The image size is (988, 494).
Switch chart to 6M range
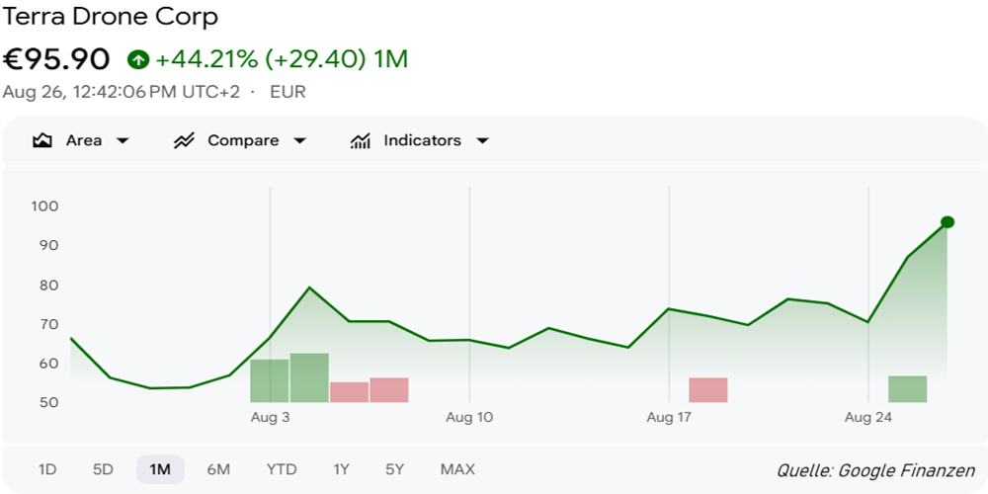(x=218, y=469)
